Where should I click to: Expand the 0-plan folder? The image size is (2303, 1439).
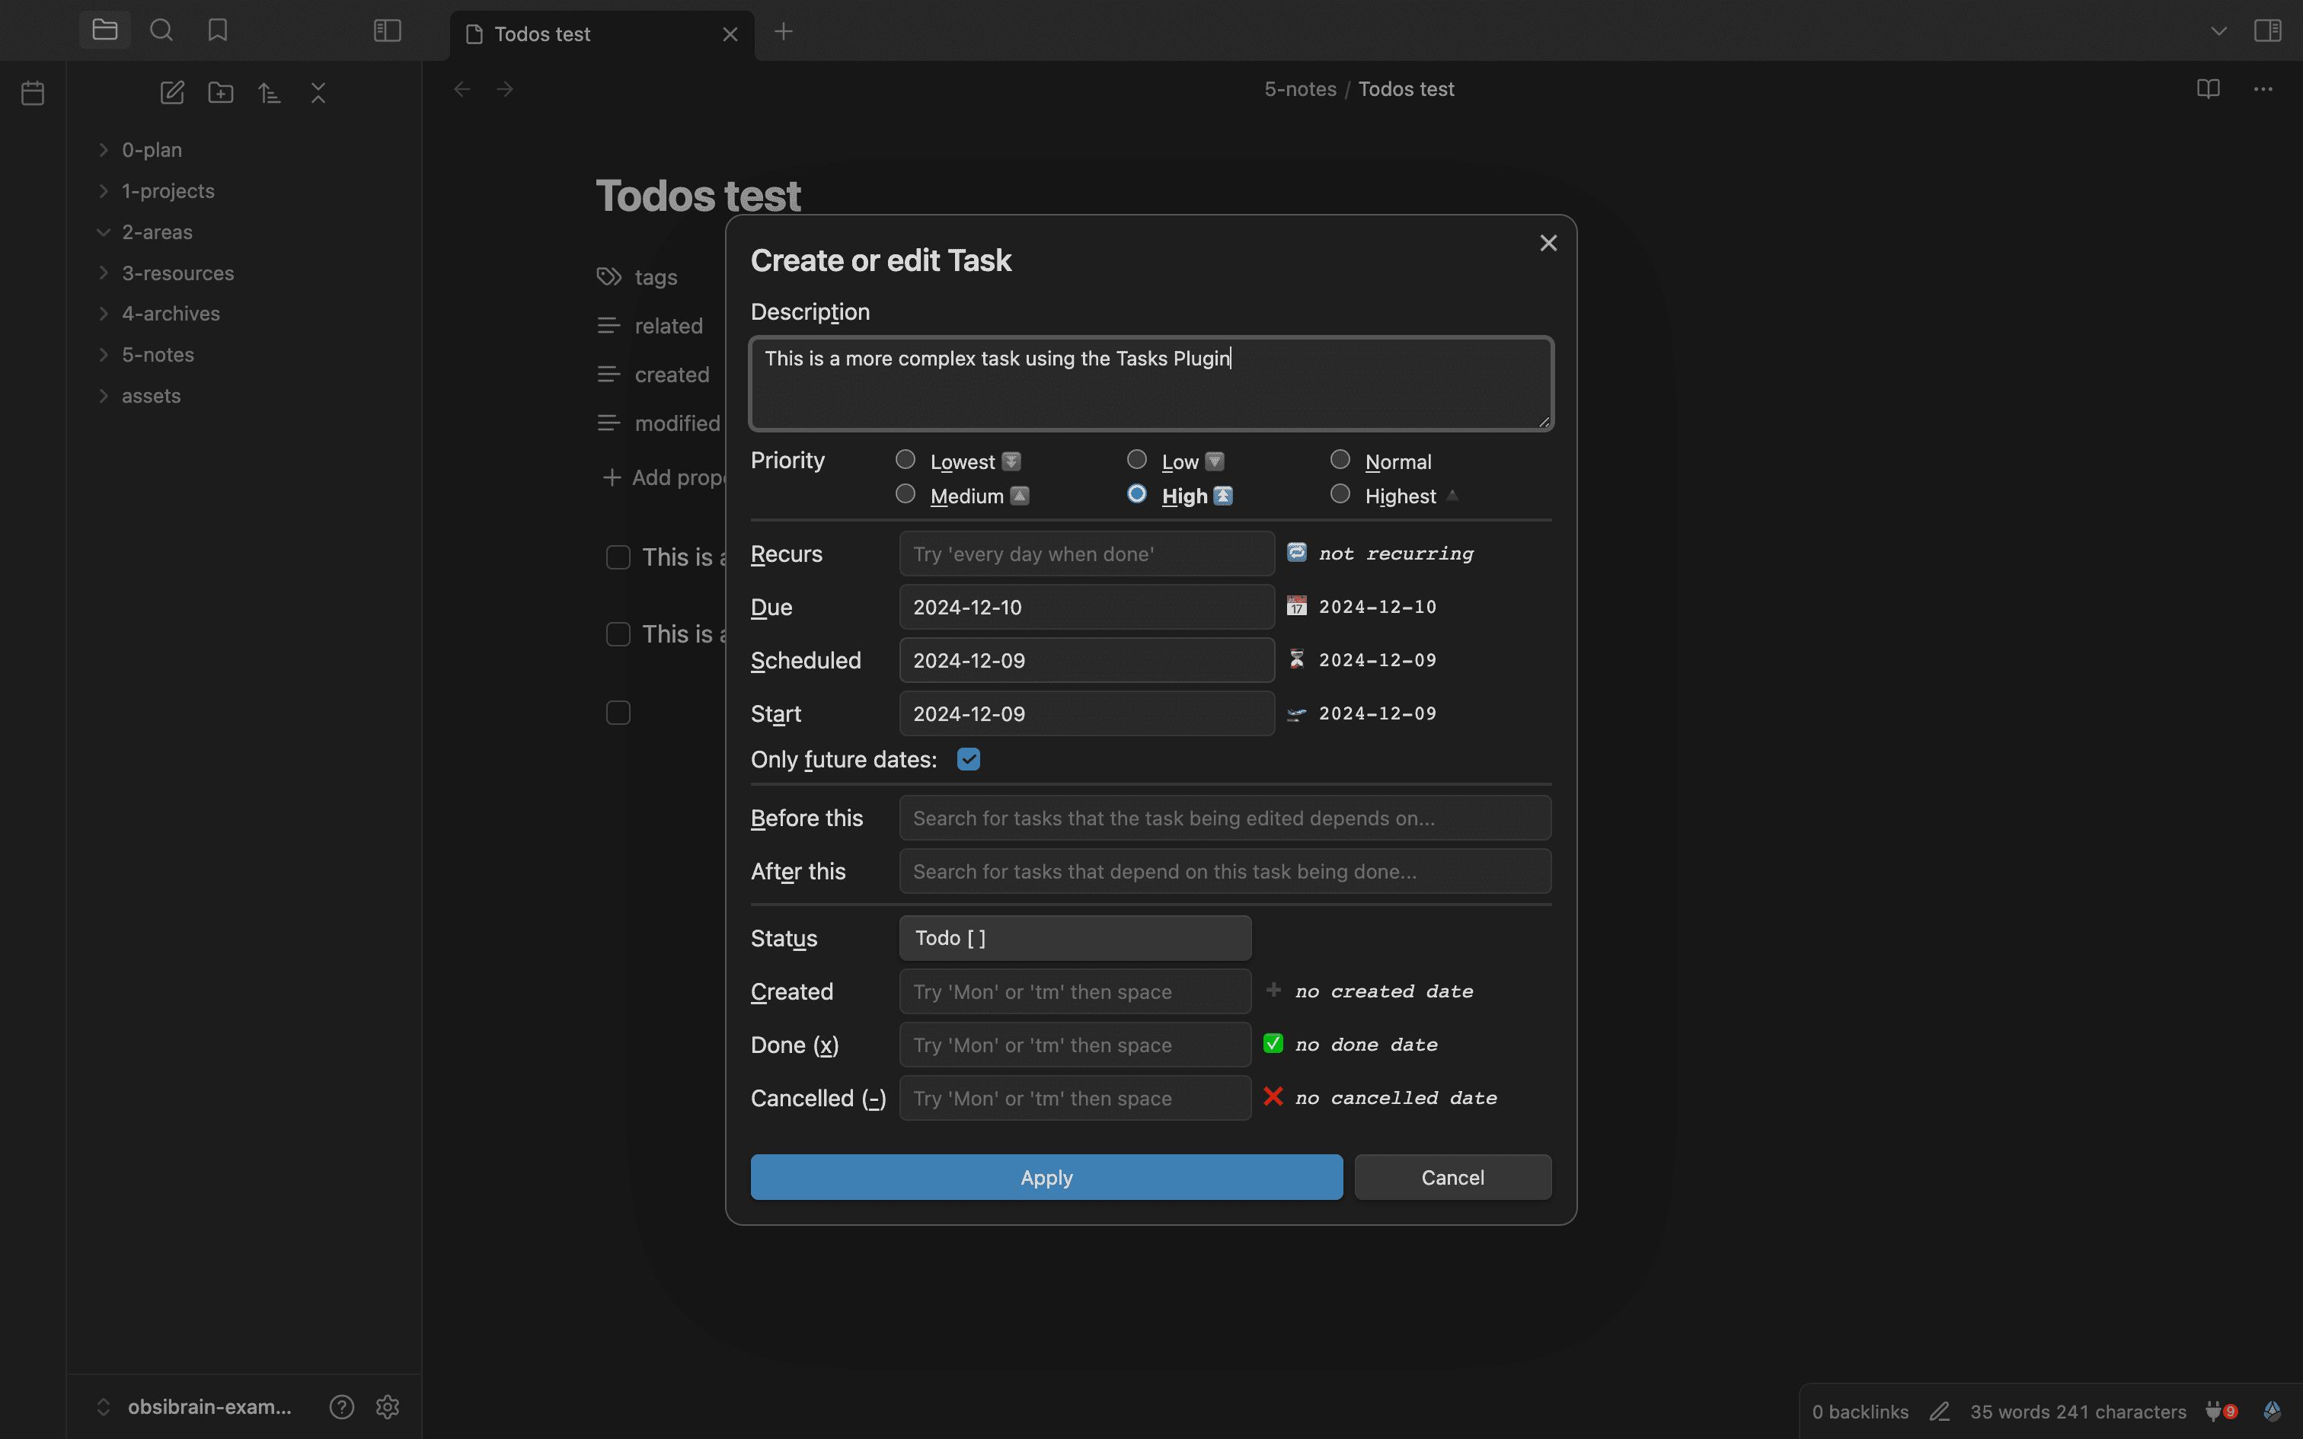tap(104, 149)
